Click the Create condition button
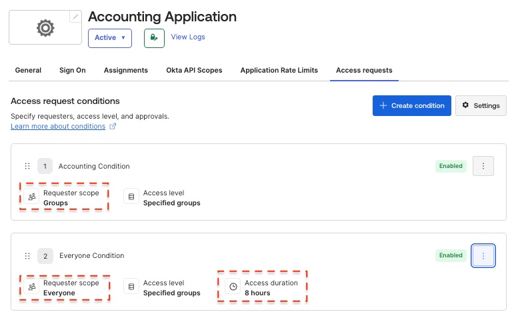Image resolution: width=514 pixels, height=316 pixels. tap(411, 105)
